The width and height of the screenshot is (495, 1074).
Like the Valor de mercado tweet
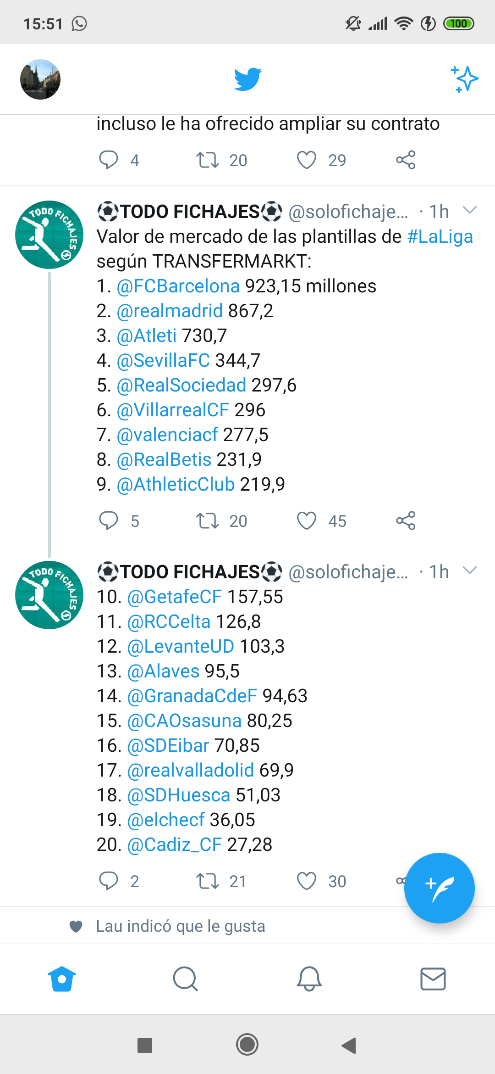(307, 521)
